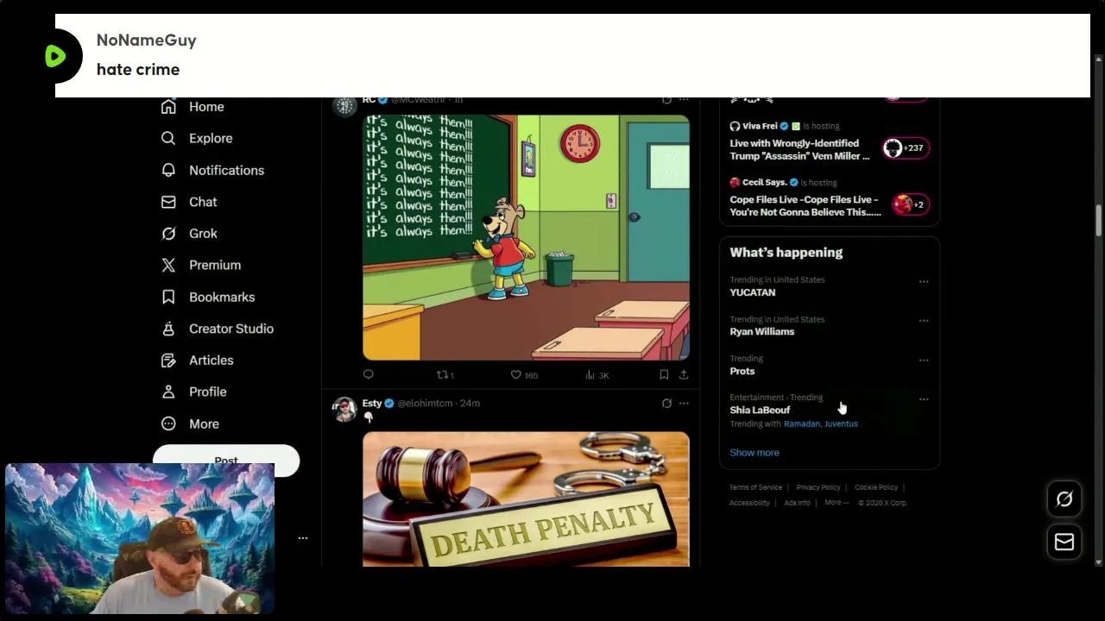Viewport: 1105px width, 621px height.
Task: Click the Ramadan trending link
Action: pos(801,424)
